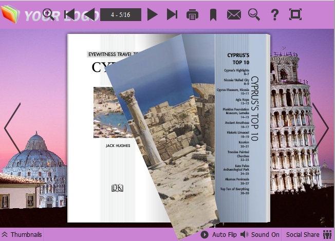The image size is (335, 241).
Task: Flip to the previous page with the left arrow
Action: pyautogui.click(x=12, y=128)
